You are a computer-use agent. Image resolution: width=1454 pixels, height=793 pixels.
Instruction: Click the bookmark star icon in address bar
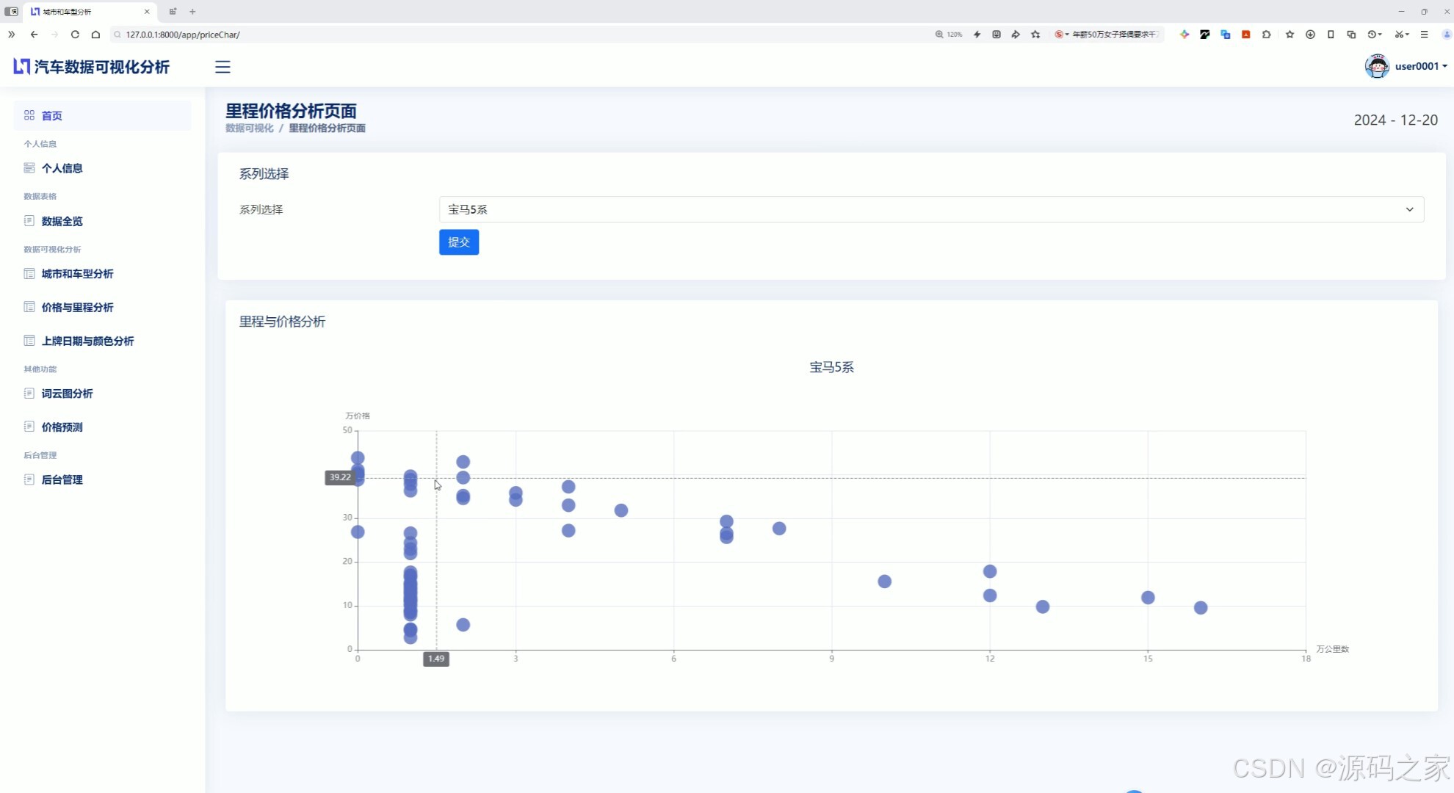[1035, 35]
